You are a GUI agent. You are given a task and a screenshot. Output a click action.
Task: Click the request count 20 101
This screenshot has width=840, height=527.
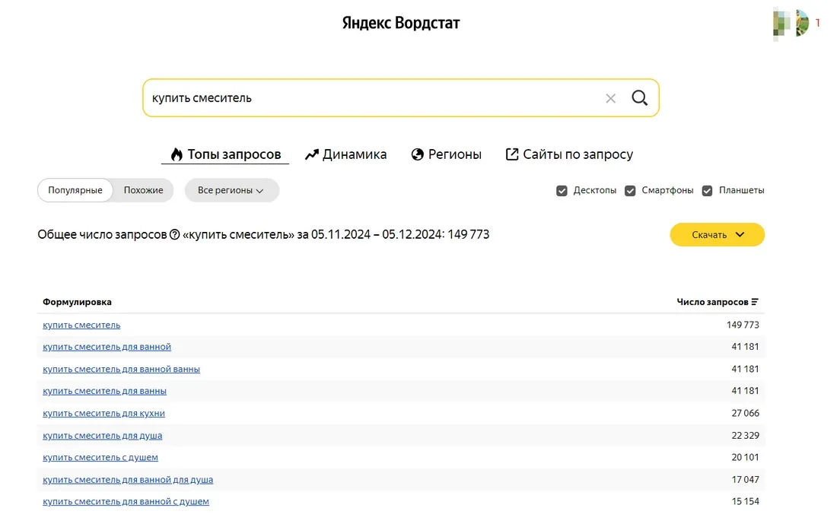pyautogui.click(x=745, y=457)
